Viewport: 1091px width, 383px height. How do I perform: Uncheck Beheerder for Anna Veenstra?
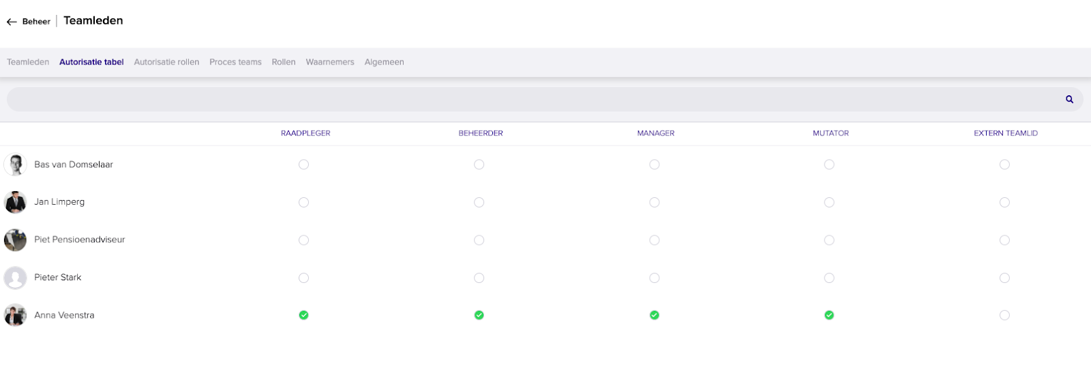479,315
